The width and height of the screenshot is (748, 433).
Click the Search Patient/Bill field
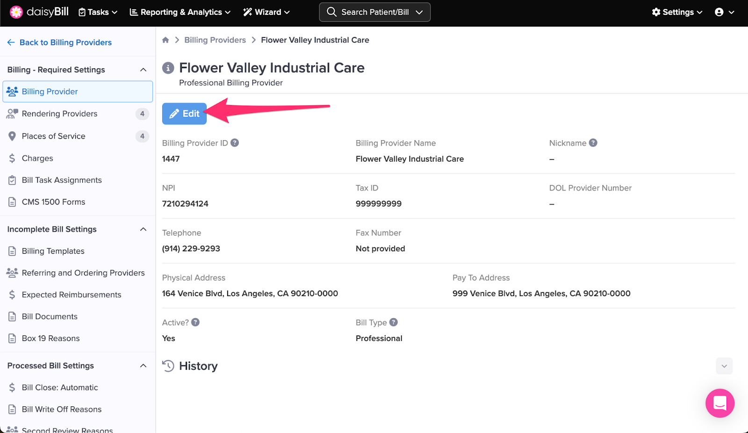click(374, 12)
